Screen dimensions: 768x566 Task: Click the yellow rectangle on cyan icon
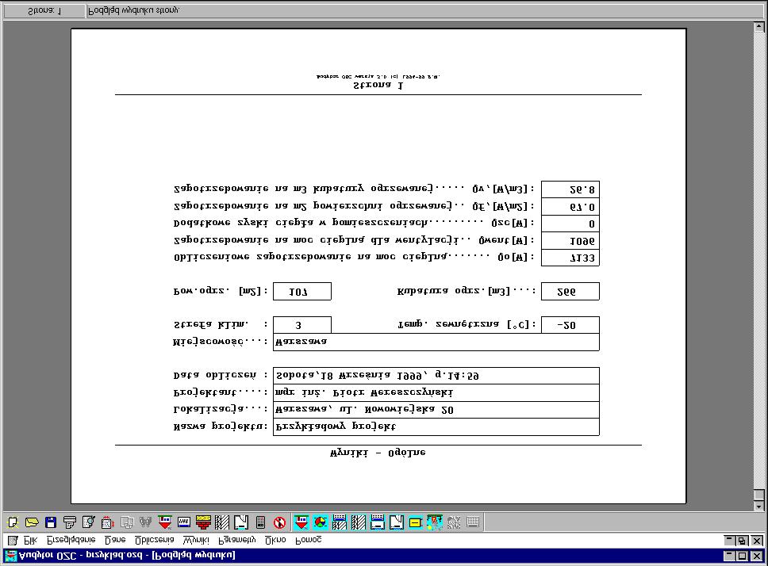coord(416,522)
